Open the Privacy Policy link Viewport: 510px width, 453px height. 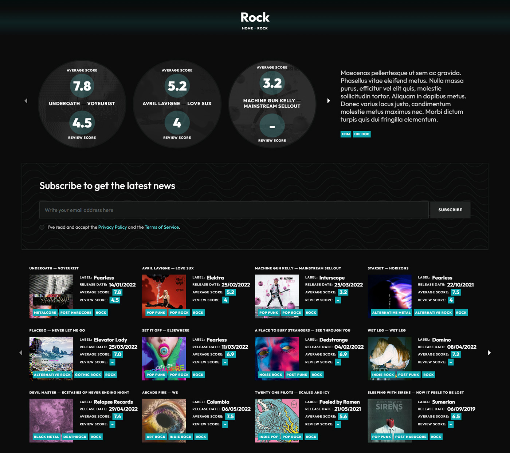pos(113,227)
